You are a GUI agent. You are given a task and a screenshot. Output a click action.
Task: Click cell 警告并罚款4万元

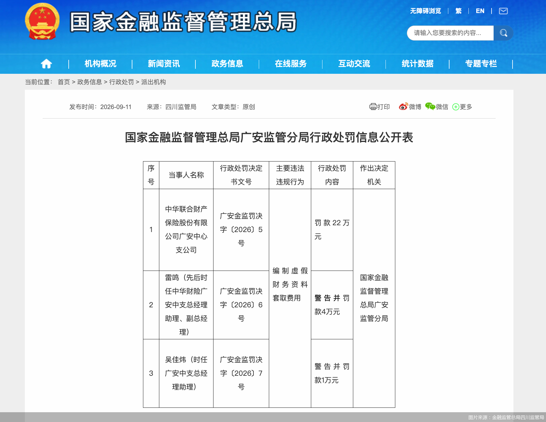[332, 305]
